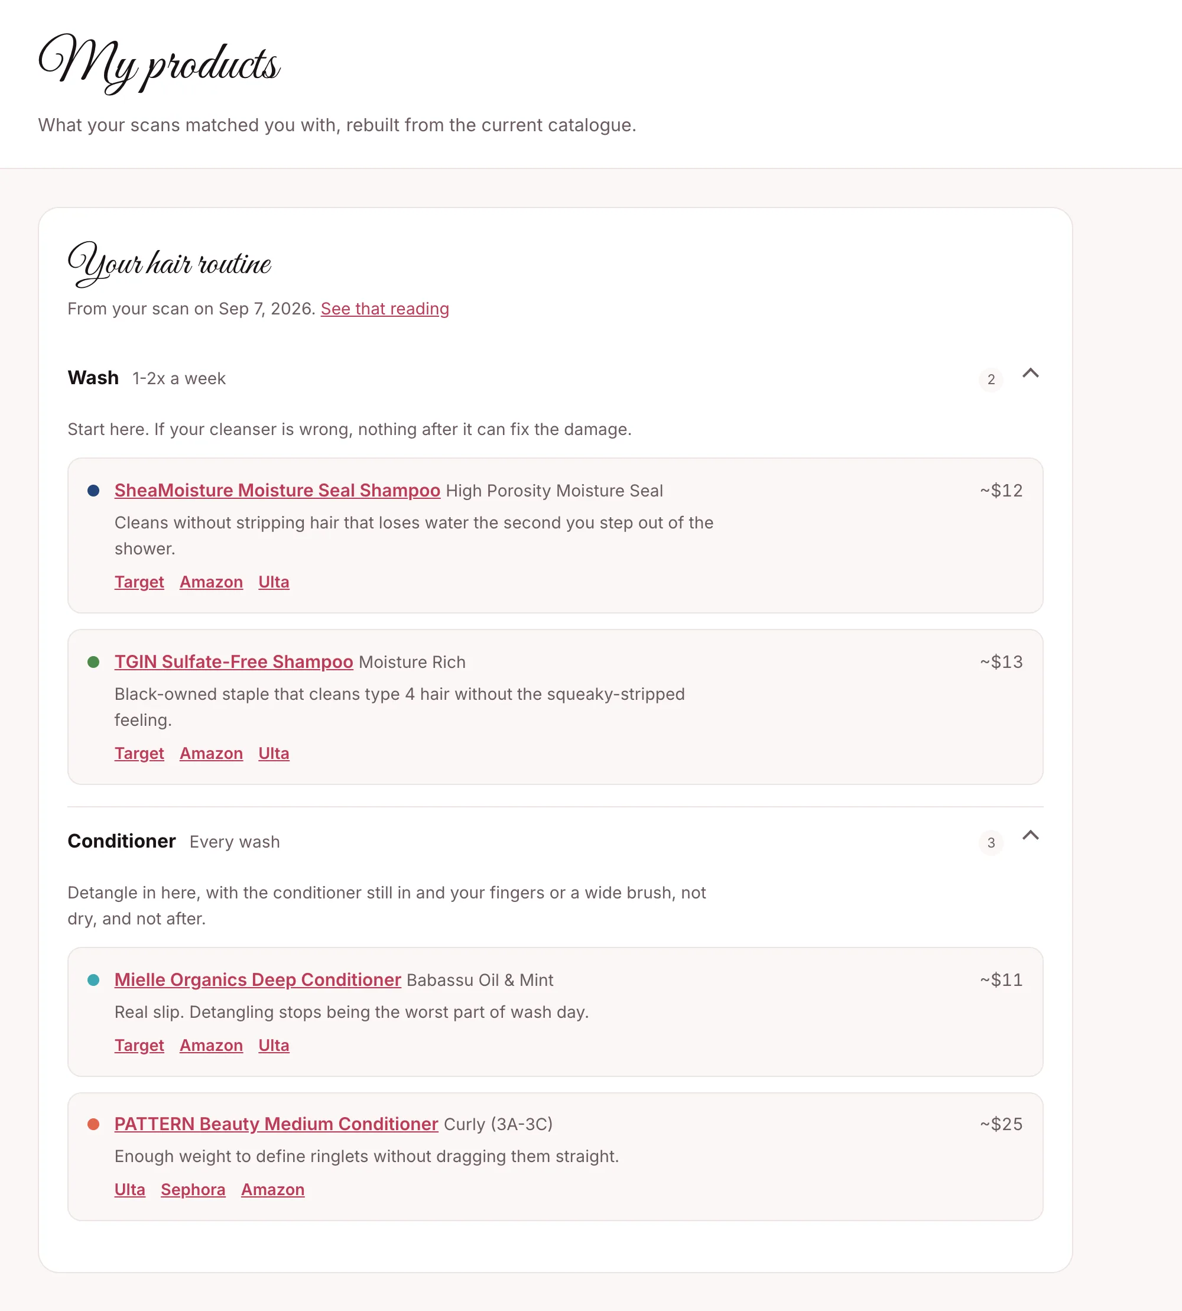Screen dimensions: 1182x1311
Task: Buy SheaMoisture shampoo on Amazon
Action: tap(211, 582)
